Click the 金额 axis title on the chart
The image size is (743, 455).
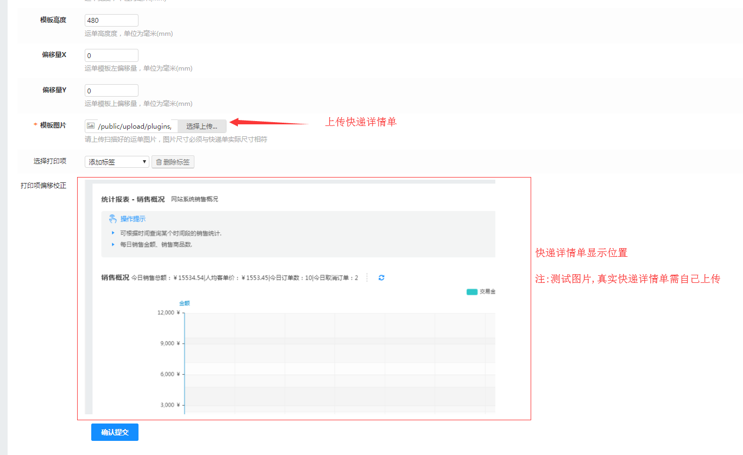(x=185, y=303)
